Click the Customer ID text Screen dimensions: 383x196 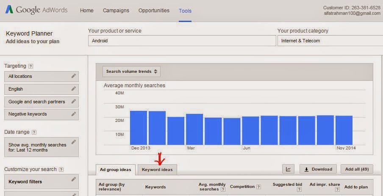click(x=352, y=8)
